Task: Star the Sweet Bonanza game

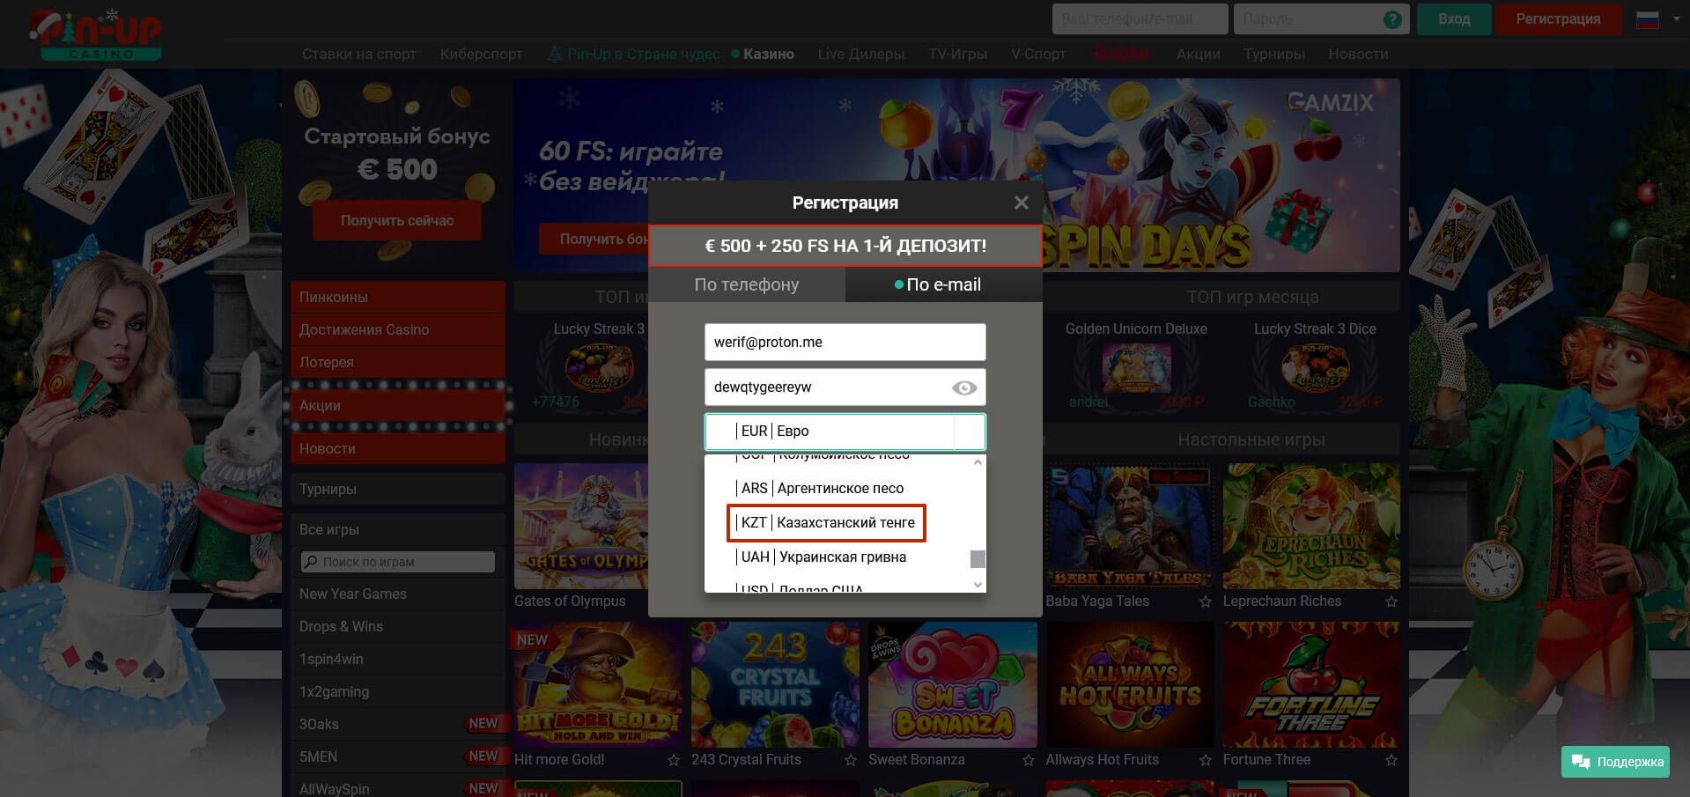Action: (x=1028, y=760)
